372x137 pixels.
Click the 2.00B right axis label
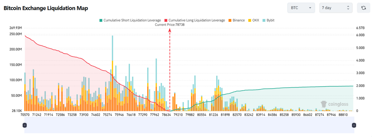click(360, 86)
